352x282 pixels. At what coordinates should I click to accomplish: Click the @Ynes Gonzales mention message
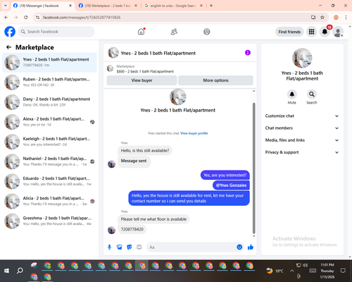(x=231, y=185)
